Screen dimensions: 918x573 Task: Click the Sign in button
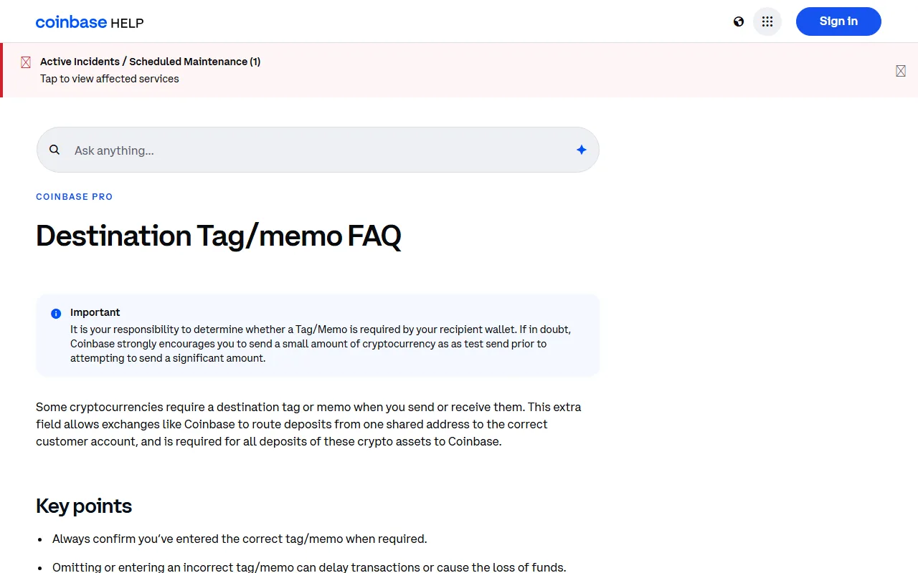tap(838, 21)
